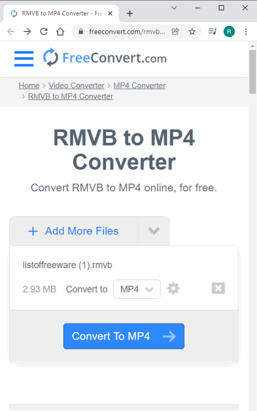Open advanced settings gear for listoffreeware file
Viewport: 257px width, 411px height.
173,289
